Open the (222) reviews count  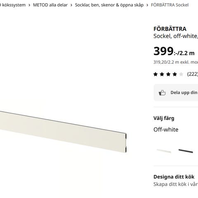pyautogui.click(x=193, y=74)
